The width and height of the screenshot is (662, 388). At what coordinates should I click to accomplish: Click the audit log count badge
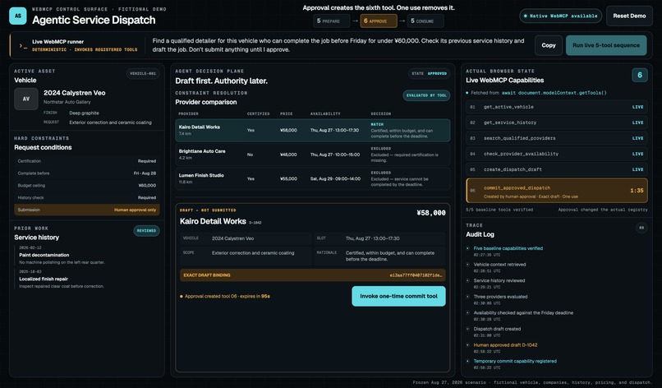tap(641, 228)
